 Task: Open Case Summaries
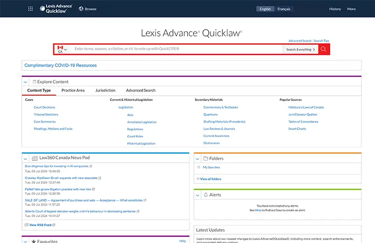tap(45, 121)
